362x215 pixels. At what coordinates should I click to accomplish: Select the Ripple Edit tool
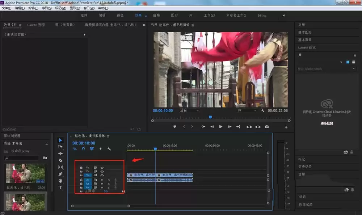point(60,153)
